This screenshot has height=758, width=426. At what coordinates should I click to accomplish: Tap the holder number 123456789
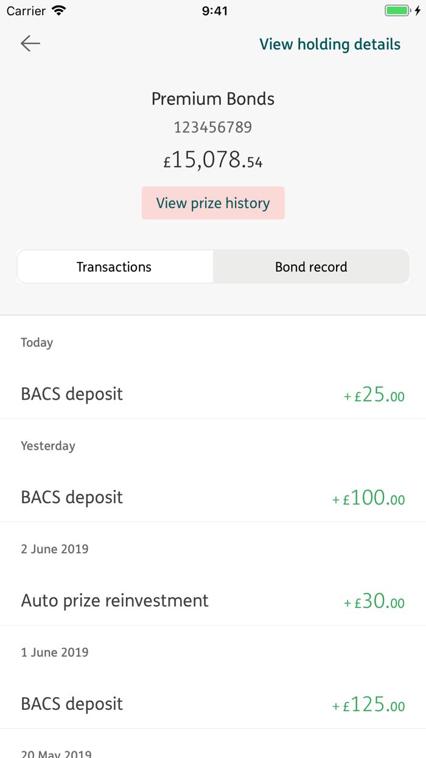(213, 127)
